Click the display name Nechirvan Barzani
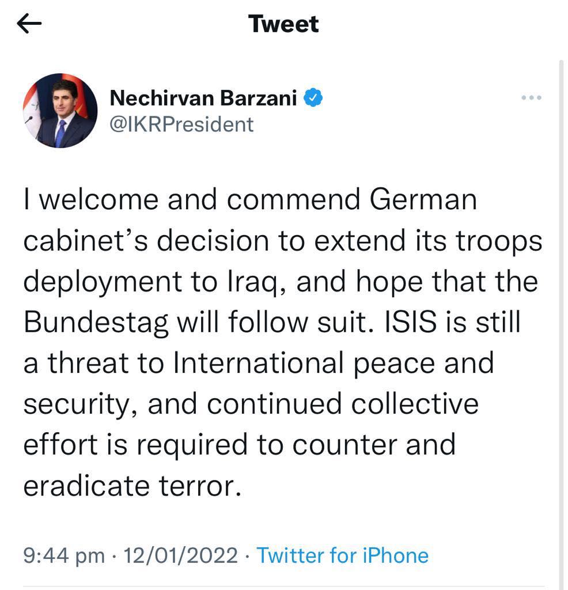568x590 pixels. pos(203,99)
